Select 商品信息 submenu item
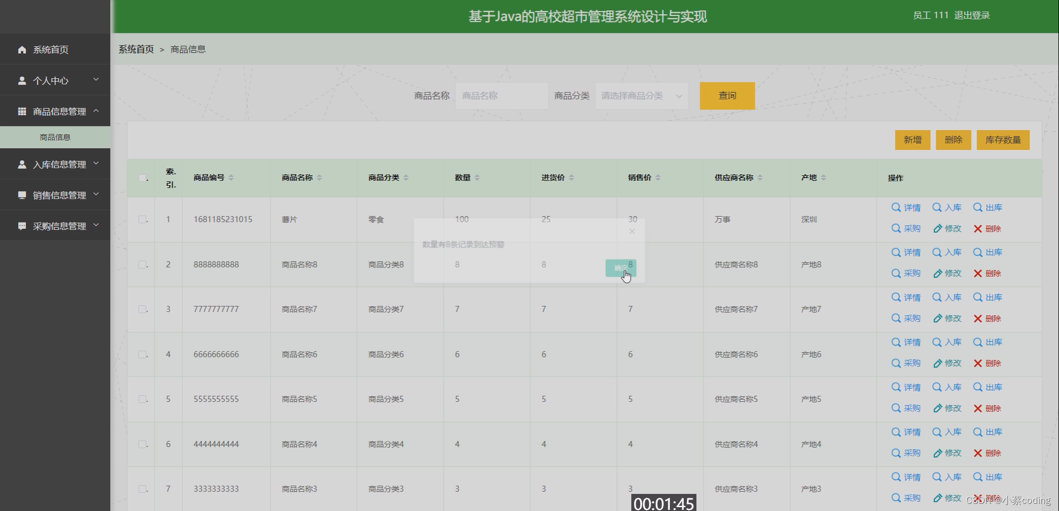Screen dimensions: 1059x511 point(55,137)
